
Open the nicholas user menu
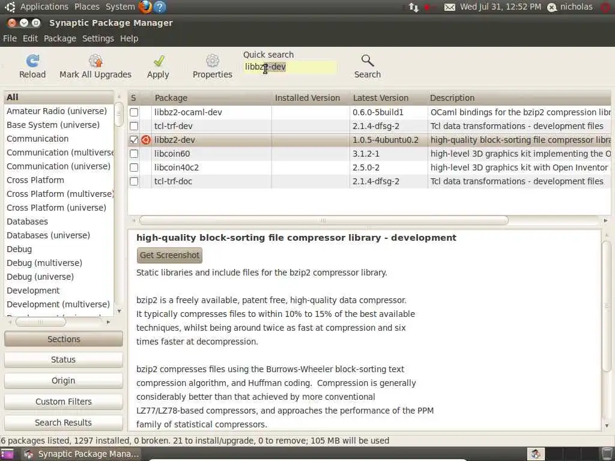click(x=576, y=7)
